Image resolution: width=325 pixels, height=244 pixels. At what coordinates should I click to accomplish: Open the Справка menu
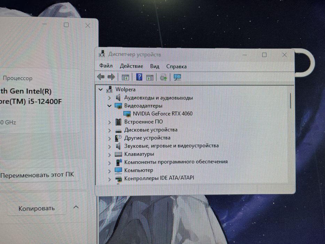[176, 67]
